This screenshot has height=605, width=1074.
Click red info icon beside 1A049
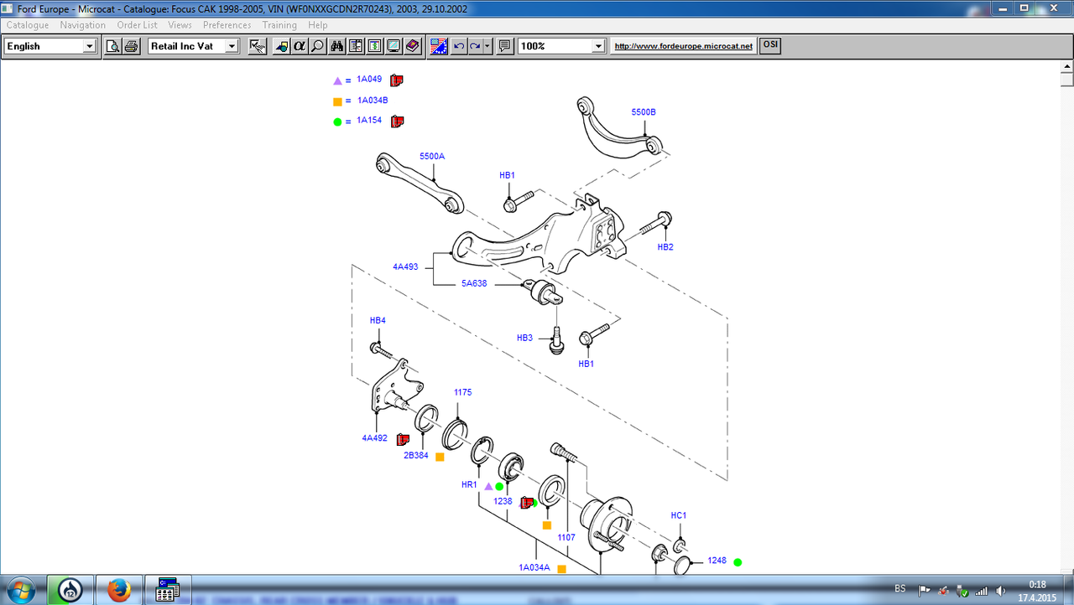point(397,80)
